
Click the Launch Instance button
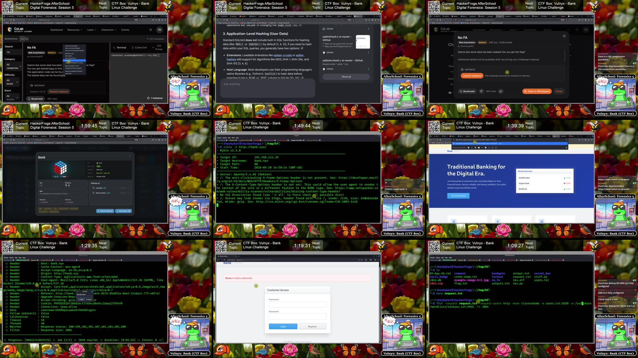pyautogui.click(x=472, y=76)
